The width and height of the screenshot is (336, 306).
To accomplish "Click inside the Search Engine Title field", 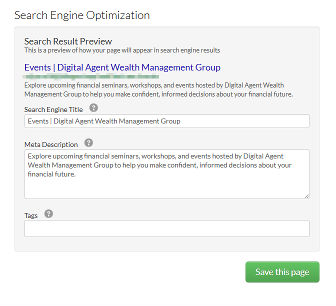I will (x=166, y=121).
